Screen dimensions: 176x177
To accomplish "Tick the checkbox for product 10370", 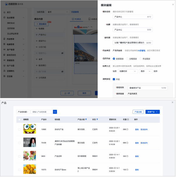I will (19, 170).
